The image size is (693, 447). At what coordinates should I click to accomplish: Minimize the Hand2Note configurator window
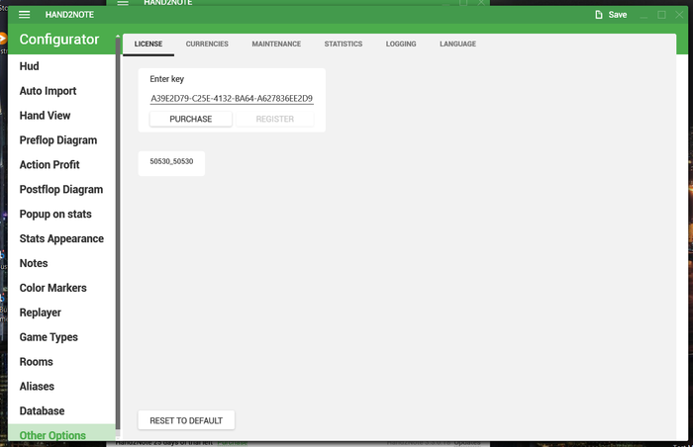(643, 16)
